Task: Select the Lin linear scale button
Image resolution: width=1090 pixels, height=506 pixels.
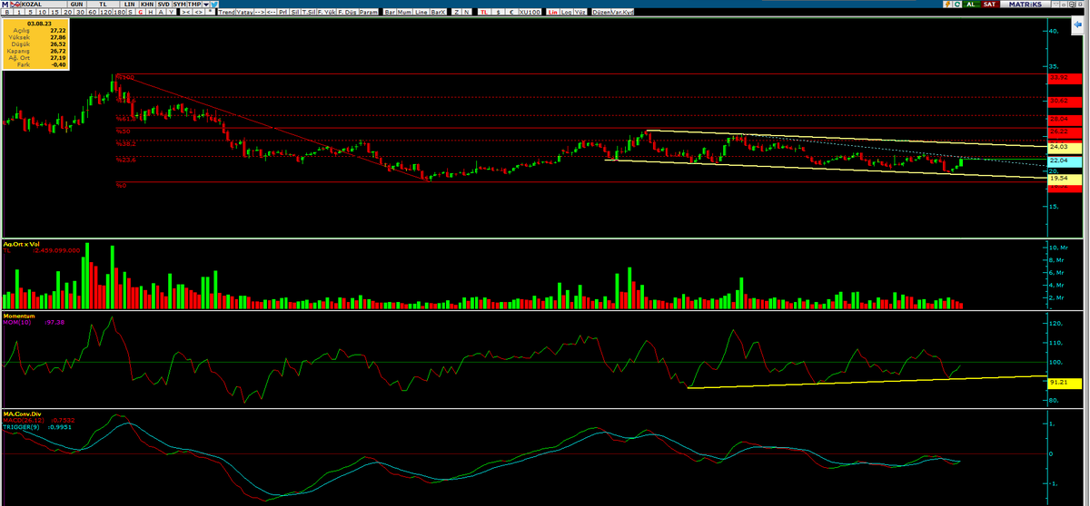Action: [x=553, y=12]
